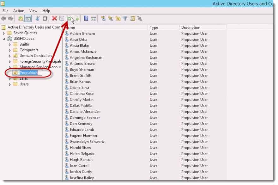Collapse the USSHQ.Local domain node
278x185 pixels.
coord(4,39)
